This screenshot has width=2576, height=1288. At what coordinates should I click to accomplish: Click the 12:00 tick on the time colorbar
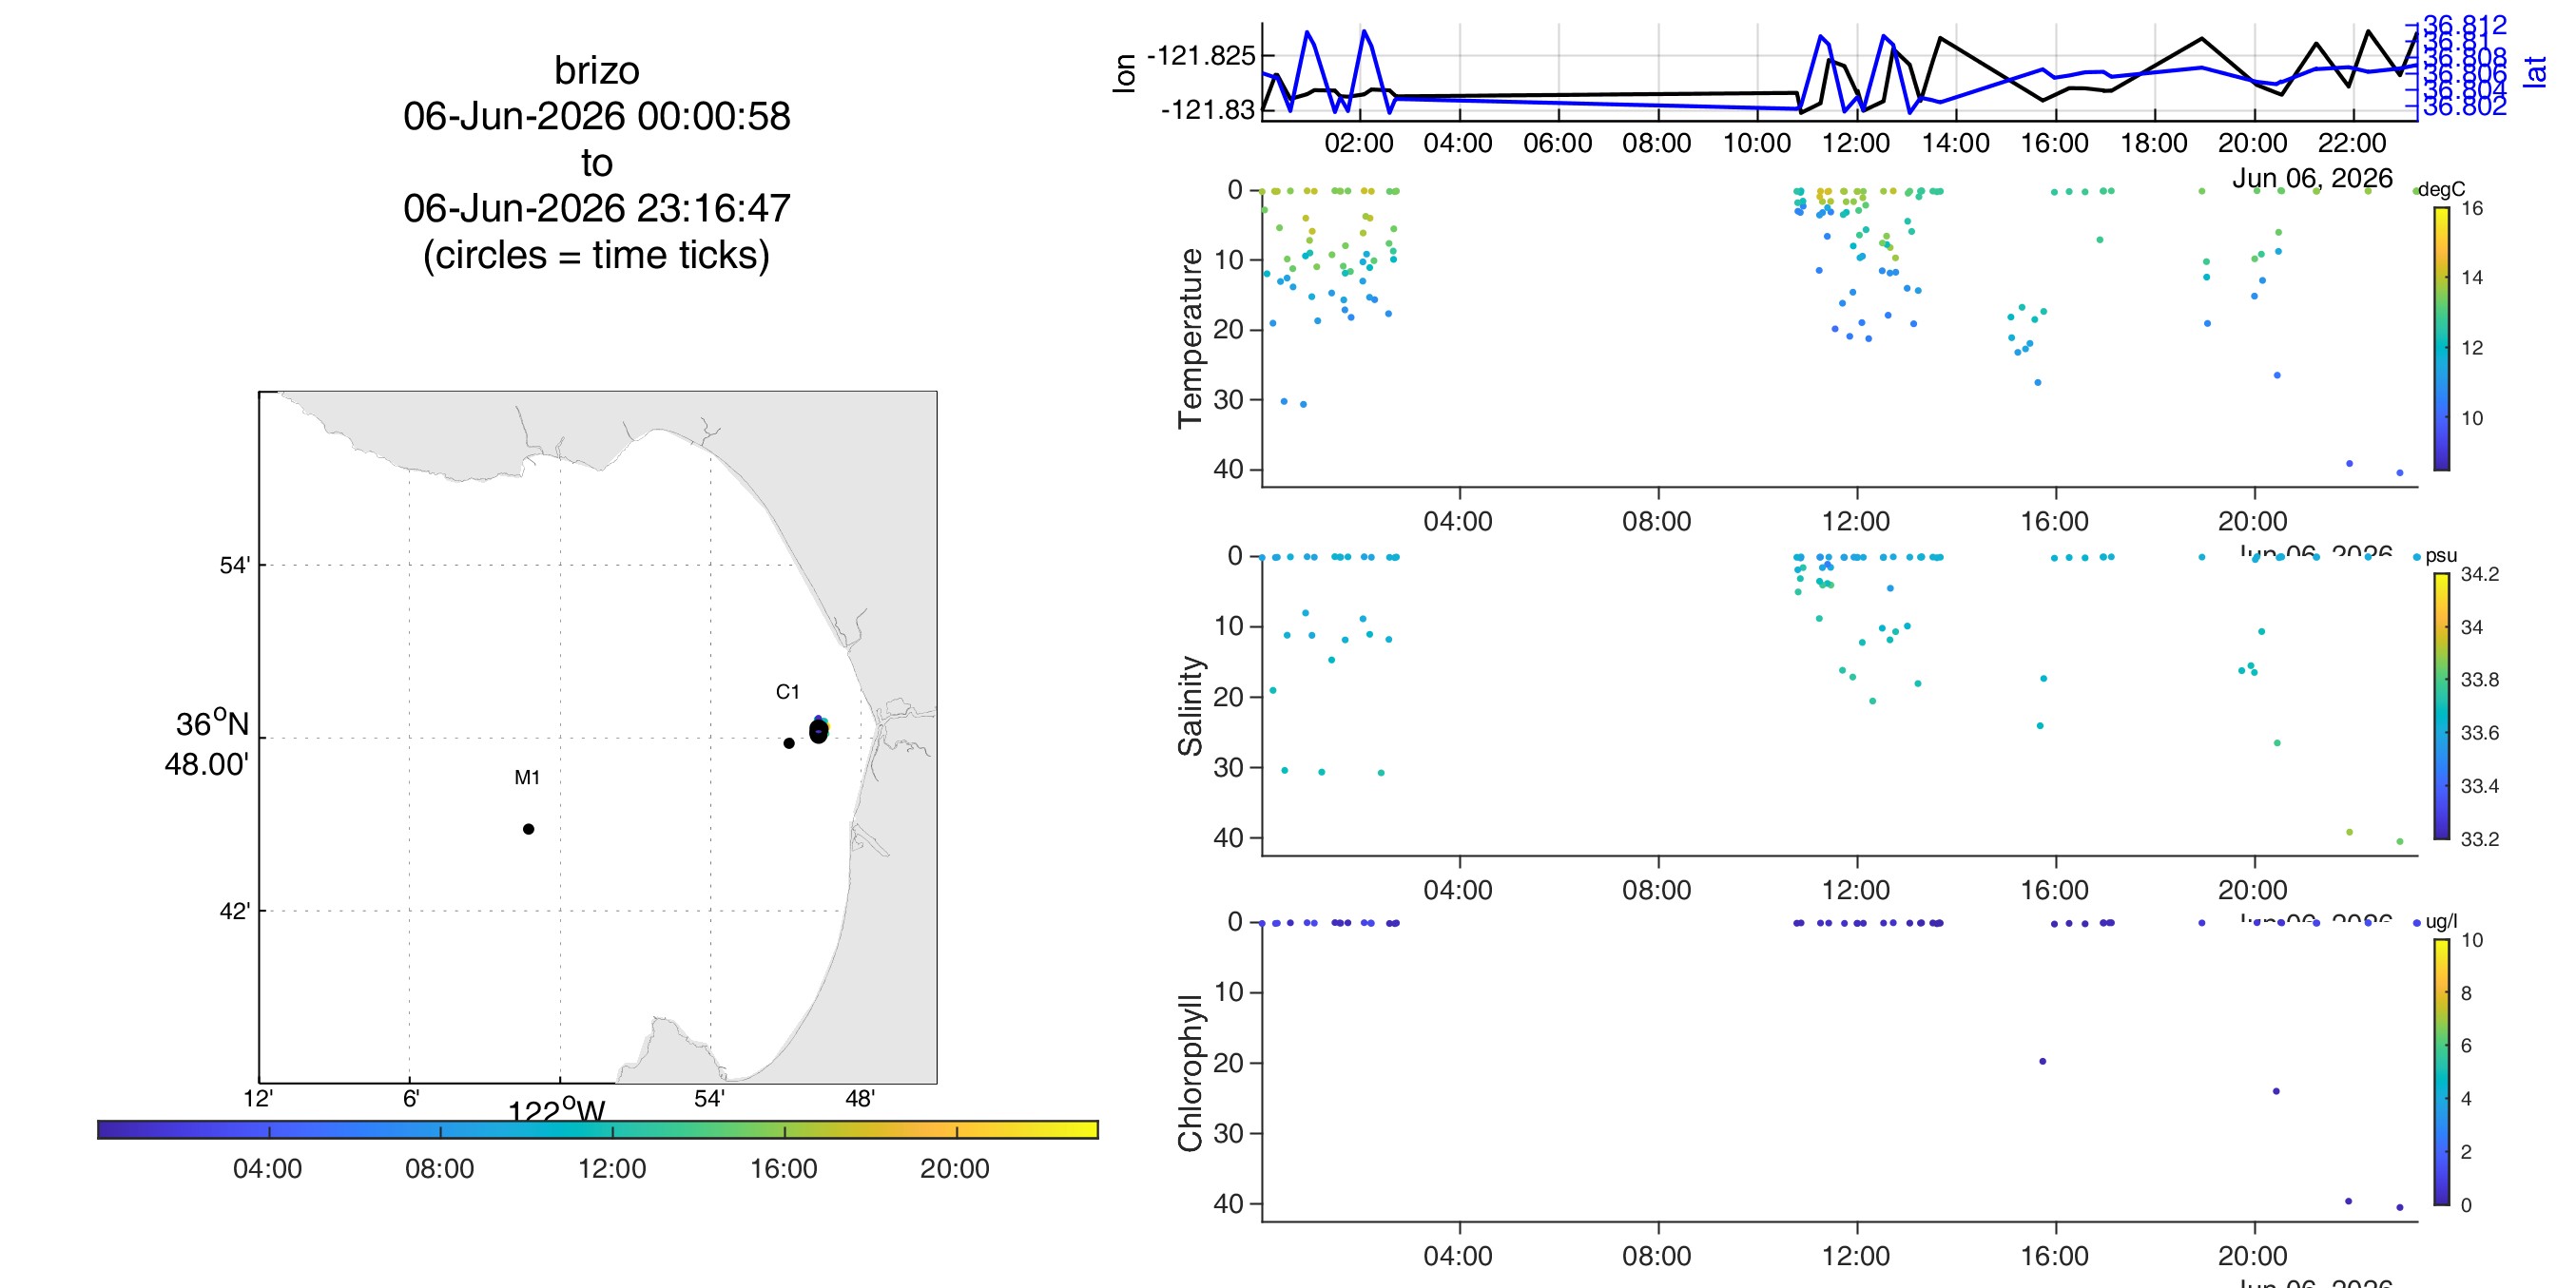coord(612,1168)
